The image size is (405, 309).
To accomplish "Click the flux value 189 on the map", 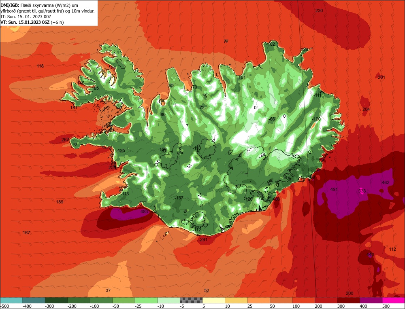I will pyautogui.click(x=60, y=202).
